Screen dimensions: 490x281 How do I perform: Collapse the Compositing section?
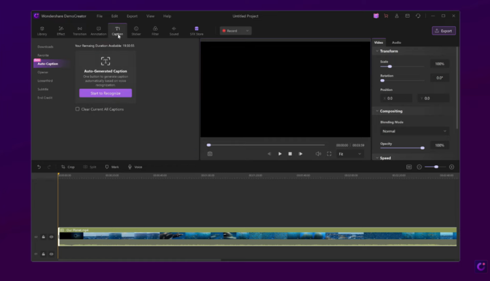(377, 111)
